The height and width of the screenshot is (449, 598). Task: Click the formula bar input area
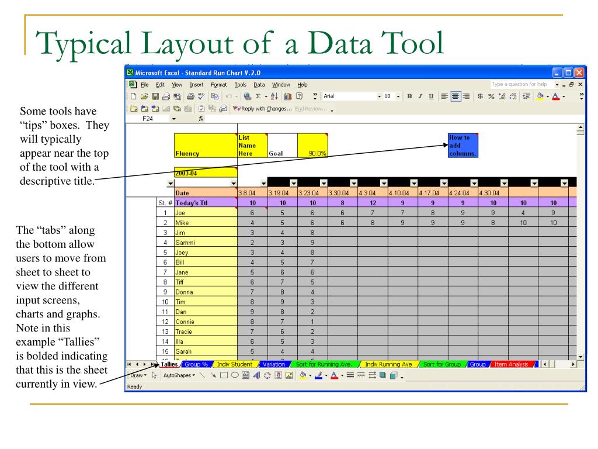[393, 119]
